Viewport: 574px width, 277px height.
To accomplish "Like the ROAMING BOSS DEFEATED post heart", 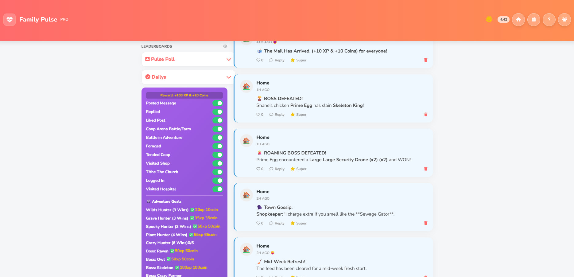I will 258,169.
